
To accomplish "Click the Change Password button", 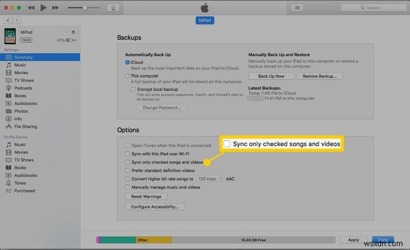I will 161,107.
